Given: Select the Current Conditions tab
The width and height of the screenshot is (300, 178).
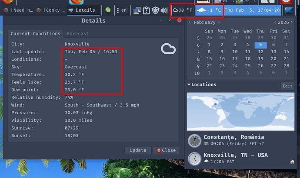Looking at the screenshot, I should (35, 33).
